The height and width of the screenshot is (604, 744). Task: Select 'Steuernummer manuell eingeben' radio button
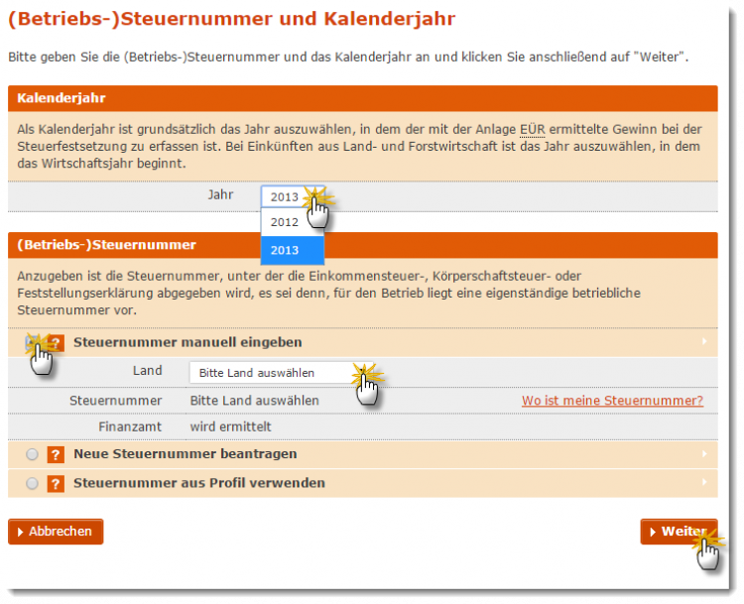[33, 343]
